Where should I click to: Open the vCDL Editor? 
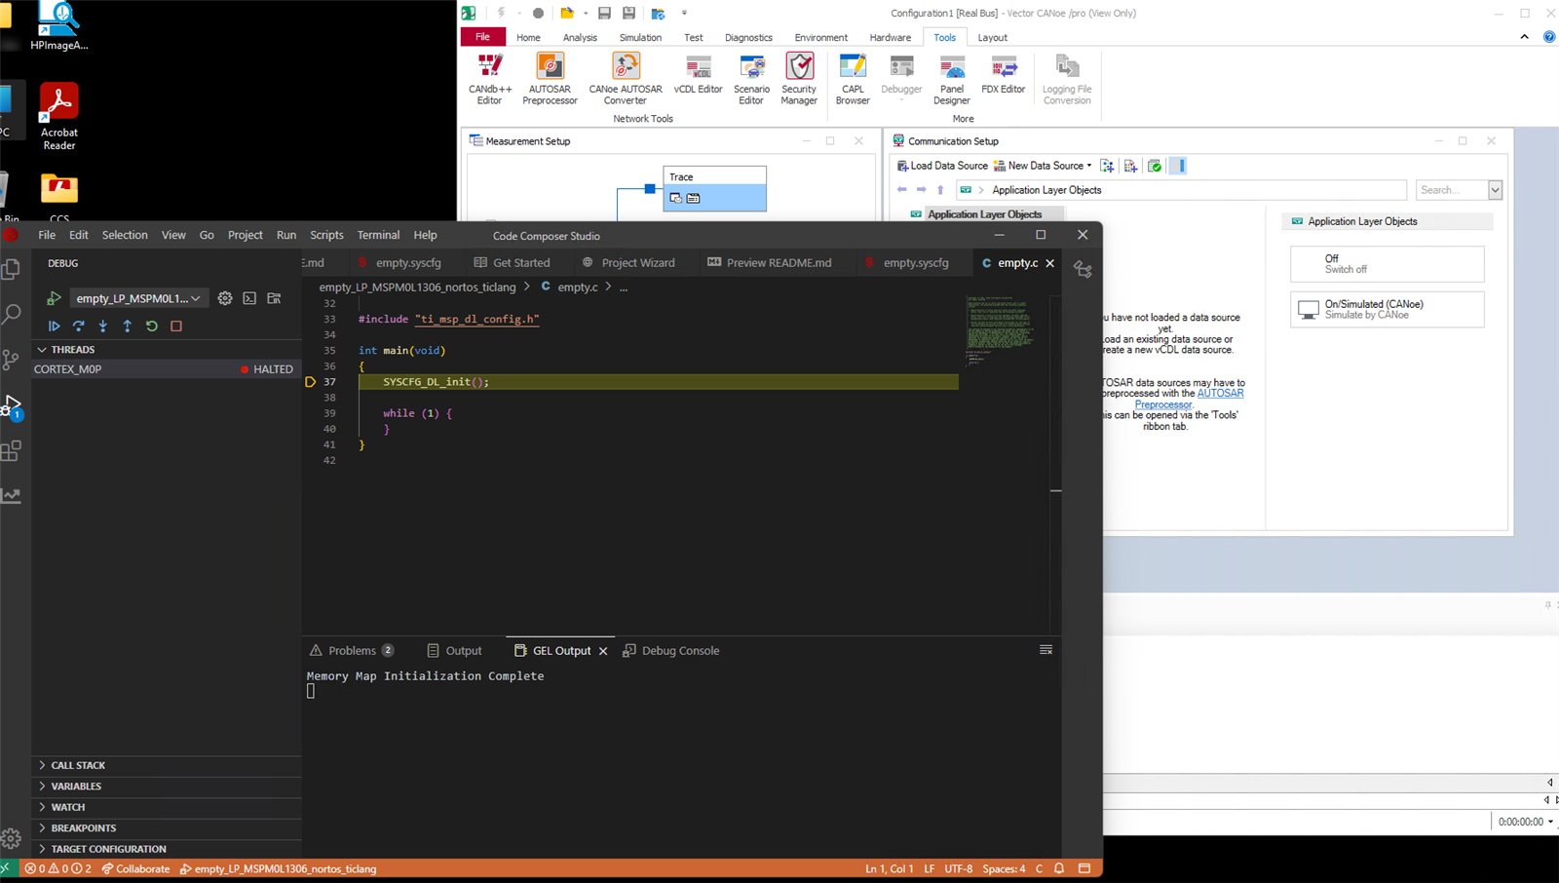pyautogui.click(x=698, y=75)
